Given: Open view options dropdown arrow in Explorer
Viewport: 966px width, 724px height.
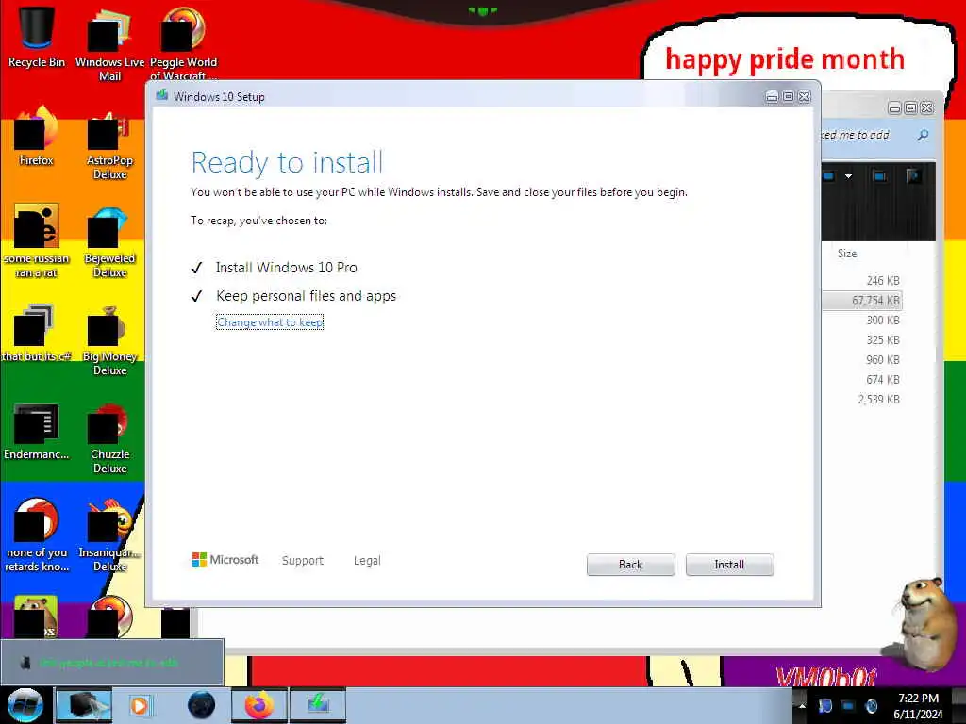Looking at the screenshot, I should click(x=848, y=176).
